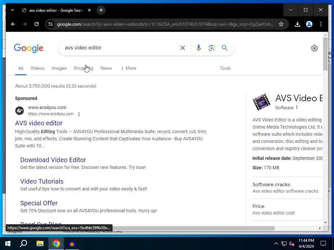Open a new tab with plus button

point(101,10)
